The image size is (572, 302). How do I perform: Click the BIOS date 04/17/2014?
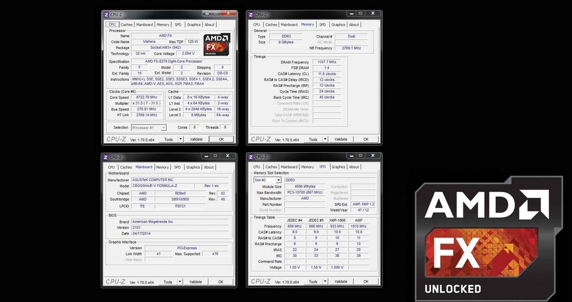[x=180, y=233]
